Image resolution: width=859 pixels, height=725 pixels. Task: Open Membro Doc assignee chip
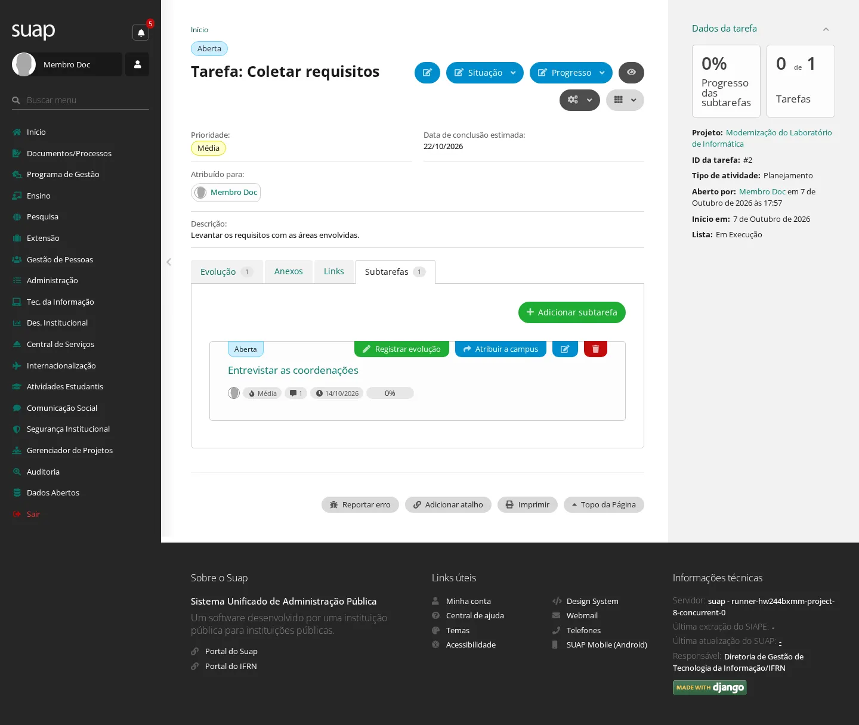pos(226,193)
